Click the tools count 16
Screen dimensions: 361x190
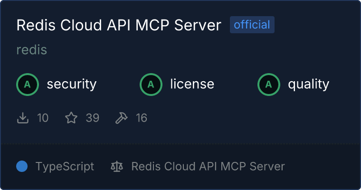[x=142, y=118]
